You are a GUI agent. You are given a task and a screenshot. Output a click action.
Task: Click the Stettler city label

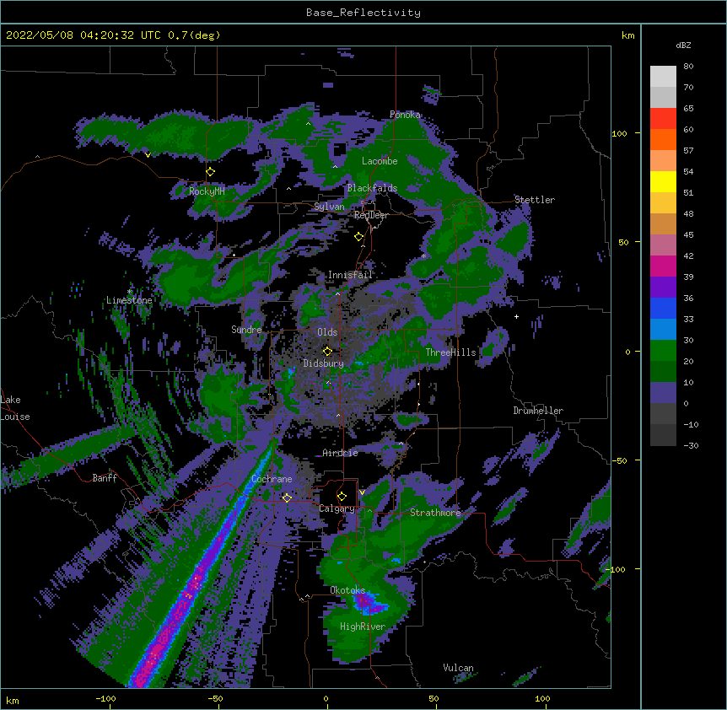click(x=535, y=200)
